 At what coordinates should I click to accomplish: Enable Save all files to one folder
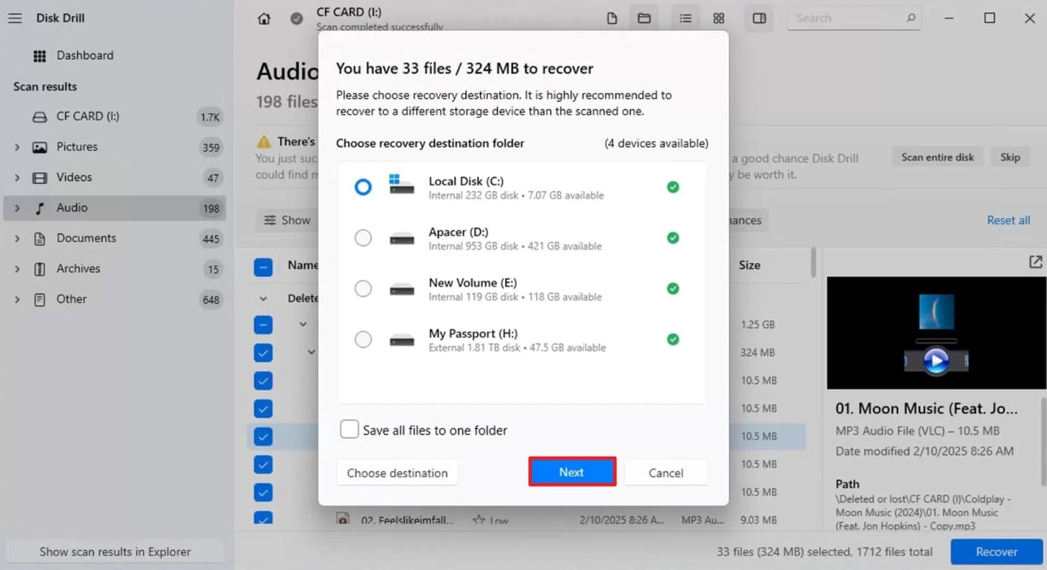click(x=349, y=429)
